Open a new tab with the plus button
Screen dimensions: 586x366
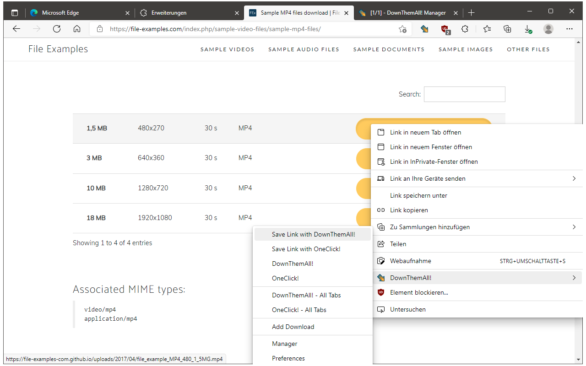point(472,13)
